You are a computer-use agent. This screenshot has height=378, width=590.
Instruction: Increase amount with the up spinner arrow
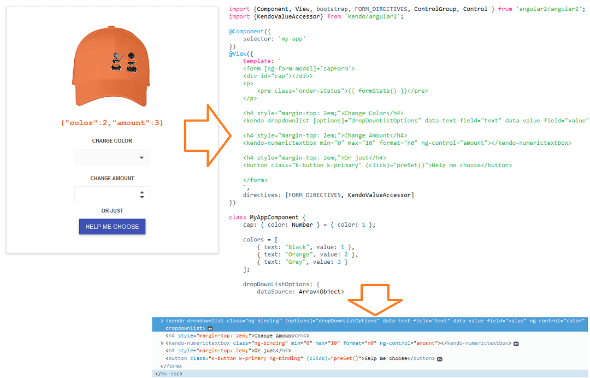[x=142, y=192]
